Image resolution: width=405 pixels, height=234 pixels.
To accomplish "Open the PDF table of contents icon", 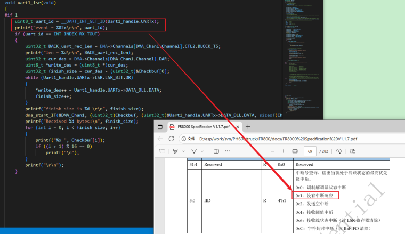I will pyautogui.click(x=162, y=151).
